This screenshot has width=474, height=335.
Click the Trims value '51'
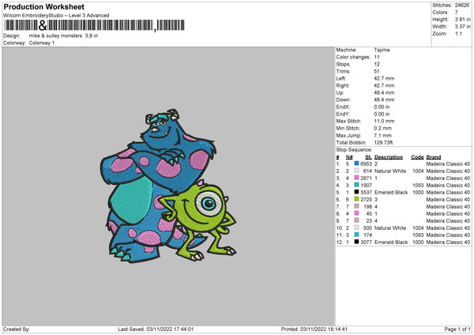tap(377, 71)
